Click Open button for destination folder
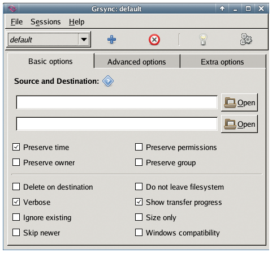The width and height of the screenshot is (272, 253). [x=239, y=124]
